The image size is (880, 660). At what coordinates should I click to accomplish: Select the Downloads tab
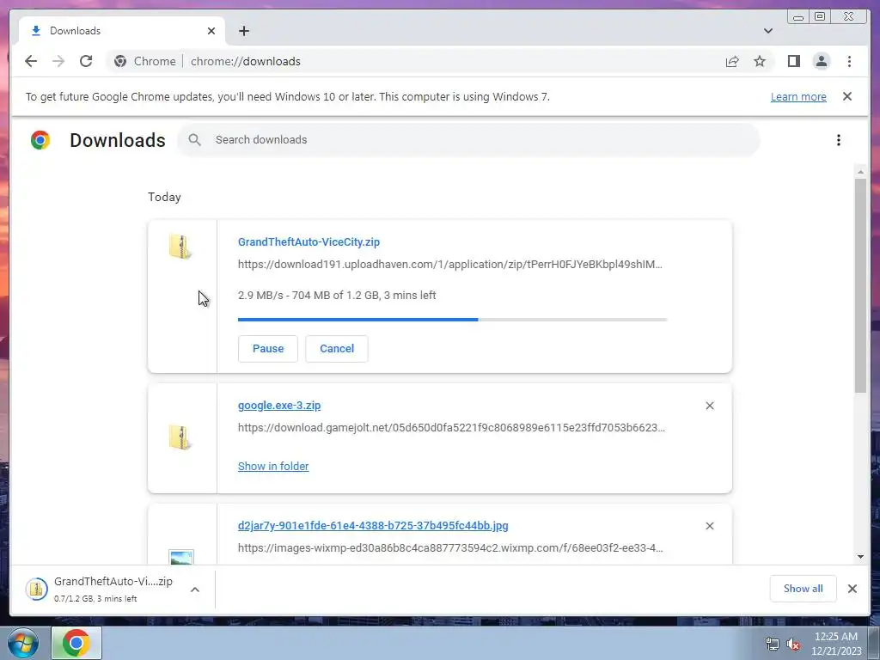pyautogui.click(x=122, y=31)
